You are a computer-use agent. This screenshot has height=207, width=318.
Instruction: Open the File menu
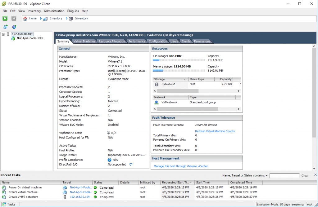(5, 11)
